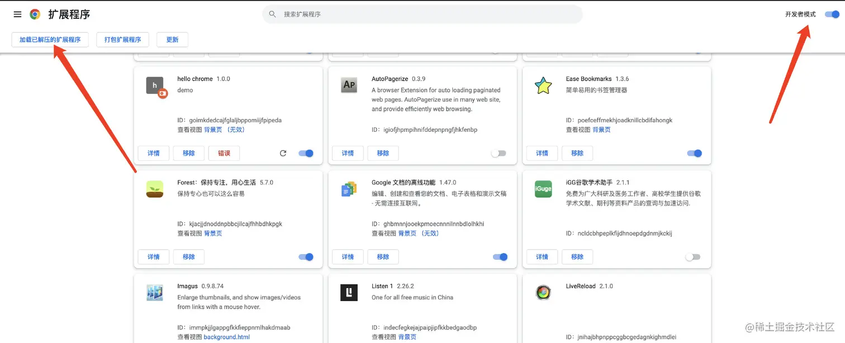Remove the Google Docs offline extension

383,257
